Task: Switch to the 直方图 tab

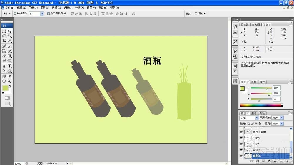Action: [x=256, y=25]
